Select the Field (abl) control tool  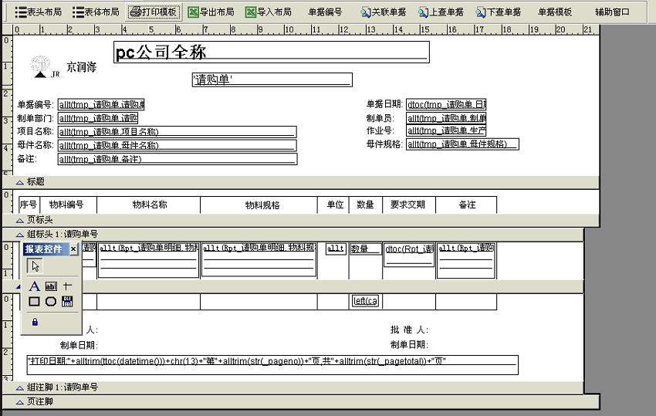pos(51,286)
